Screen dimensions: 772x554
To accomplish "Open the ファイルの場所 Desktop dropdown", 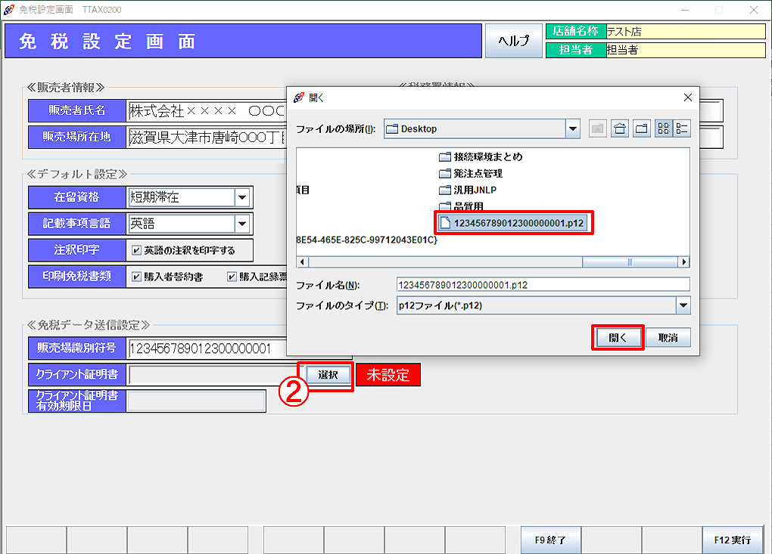I will pos(573,128).
